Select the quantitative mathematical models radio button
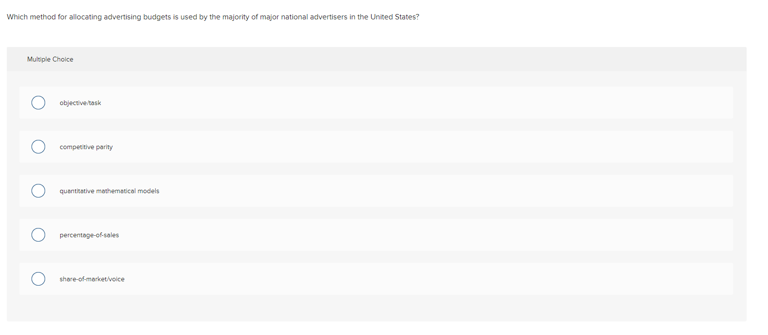The height and width of the screenshot is (335, 768). click(x=38, y=191)
